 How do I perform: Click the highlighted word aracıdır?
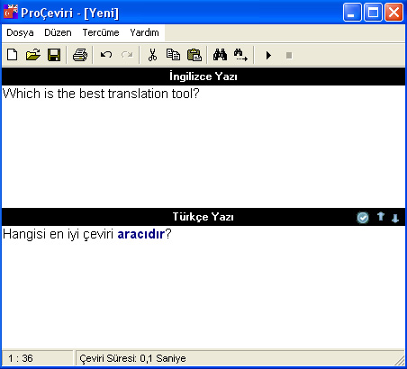click(141, 234)
